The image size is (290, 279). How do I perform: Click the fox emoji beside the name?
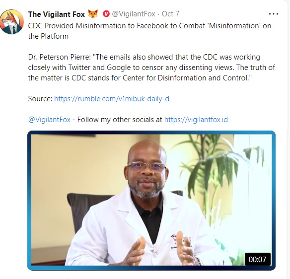pos(93,14)
